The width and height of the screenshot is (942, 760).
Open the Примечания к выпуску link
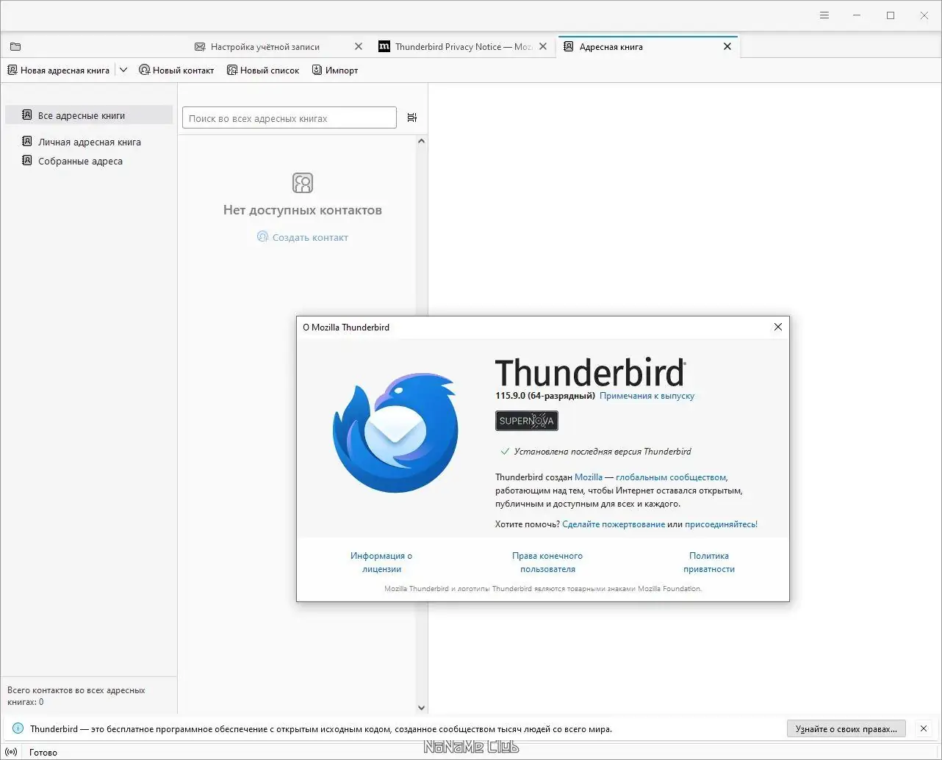click(647, 396)
